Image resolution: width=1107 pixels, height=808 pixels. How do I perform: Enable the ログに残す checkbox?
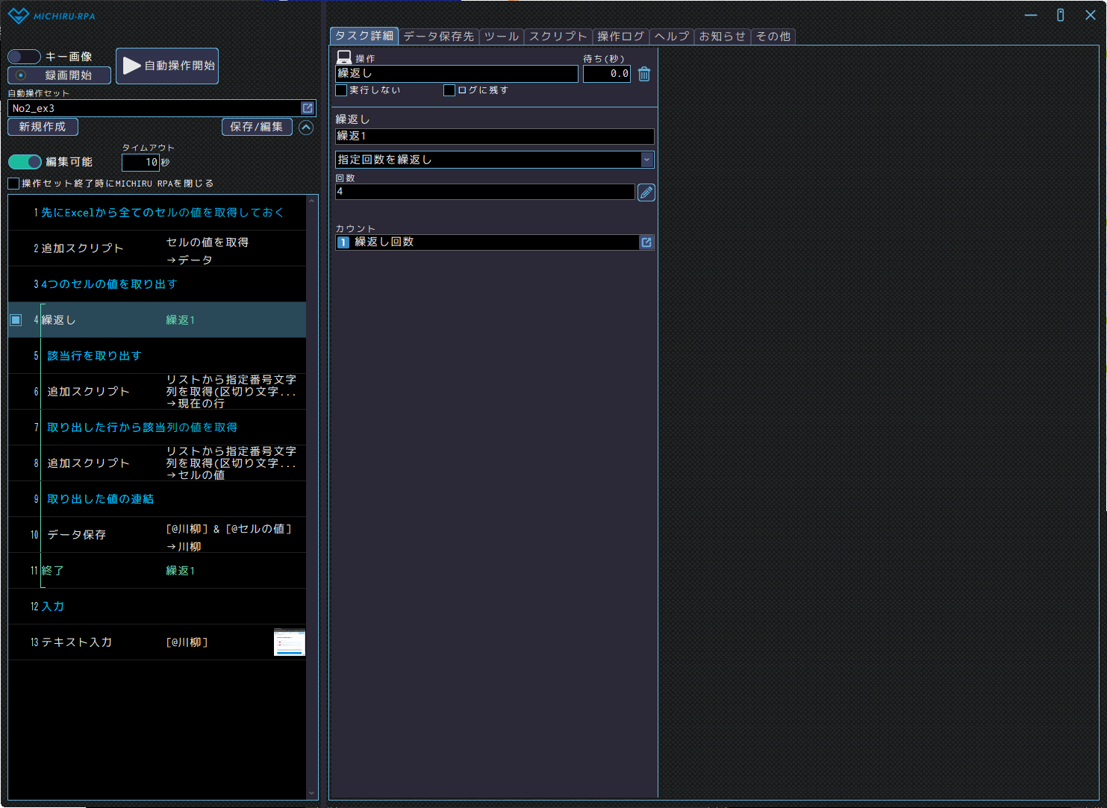tap(449, 90)
